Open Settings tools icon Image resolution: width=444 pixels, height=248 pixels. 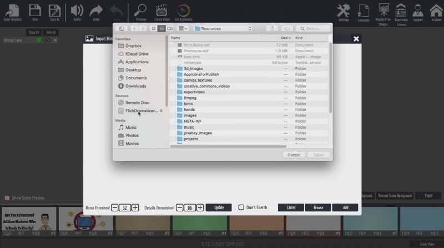pyautogui.click(x=344, y=13)
